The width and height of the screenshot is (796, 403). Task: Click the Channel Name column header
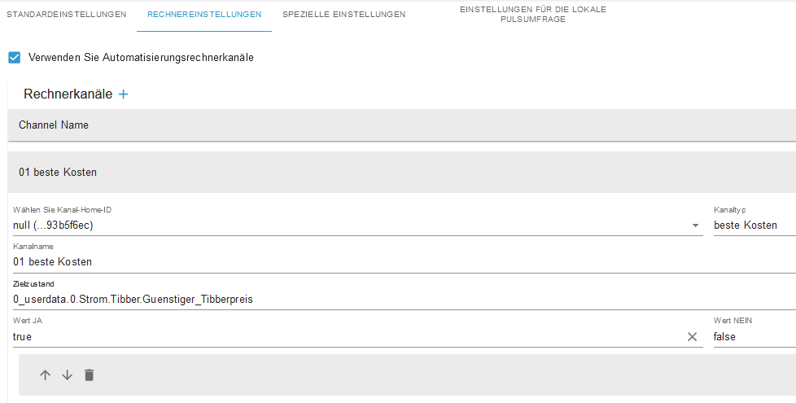54,125
